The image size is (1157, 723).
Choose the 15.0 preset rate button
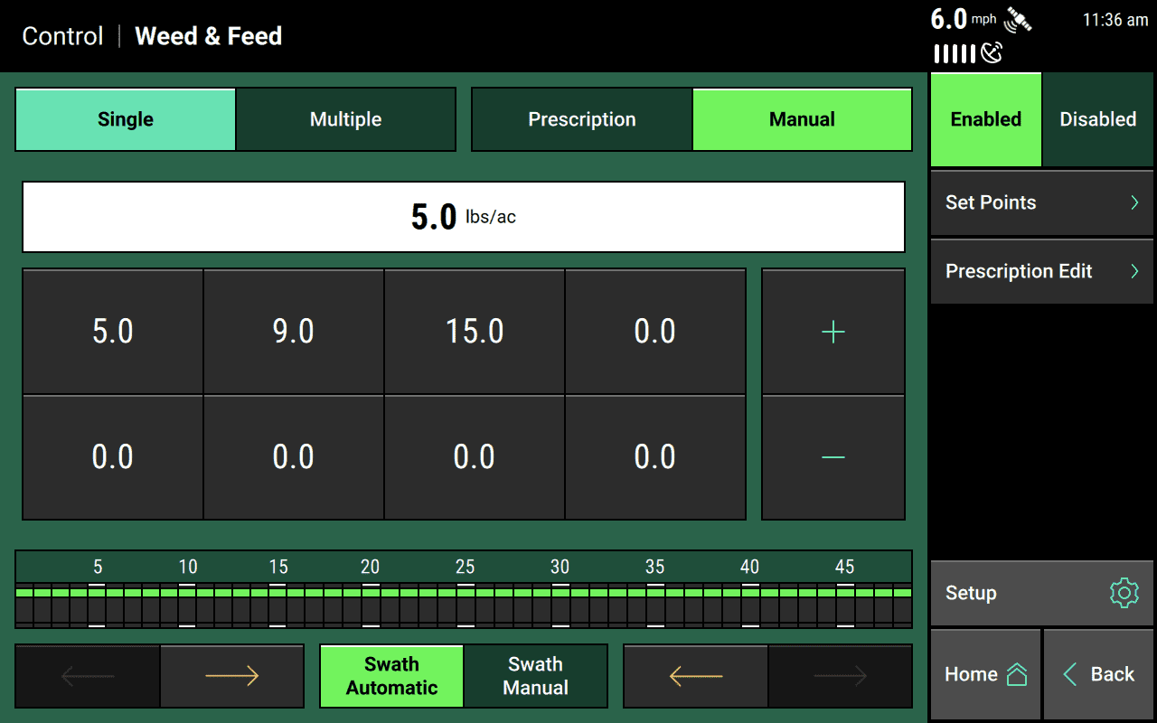(x=475, y=332)
